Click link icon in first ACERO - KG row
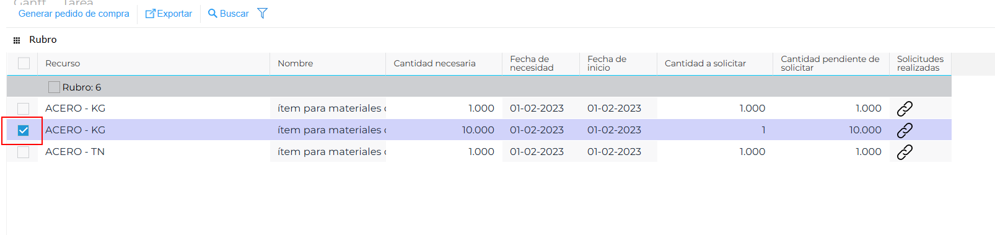The width and height of the screenshot is (995, 235). tap(905, 109)
